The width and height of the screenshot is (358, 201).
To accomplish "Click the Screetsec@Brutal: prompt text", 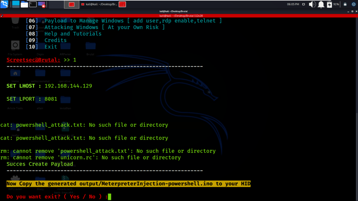I will point(33,60).
